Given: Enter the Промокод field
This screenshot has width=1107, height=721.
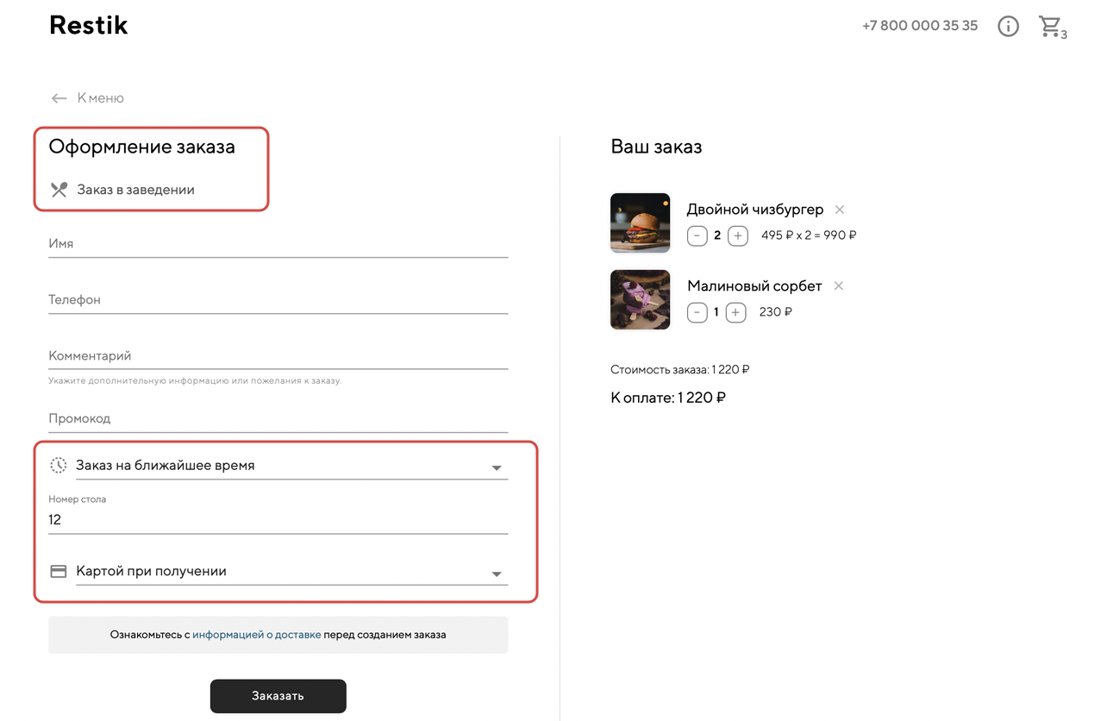Looking at the screenshot, I should click(278, 419).
